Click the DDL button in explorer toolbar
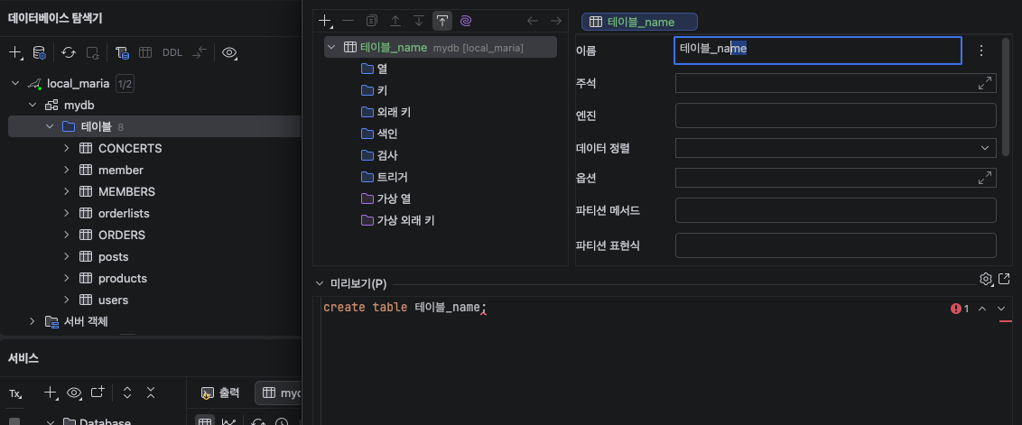Viewport: 1022px width, 425px height. (x=172, y=53)
